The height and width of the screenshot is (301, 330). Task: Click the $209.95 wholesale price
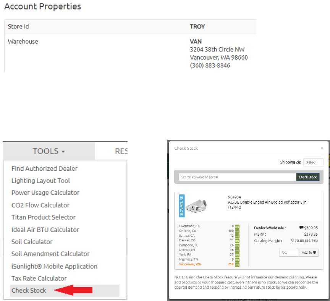pos(311,228)
